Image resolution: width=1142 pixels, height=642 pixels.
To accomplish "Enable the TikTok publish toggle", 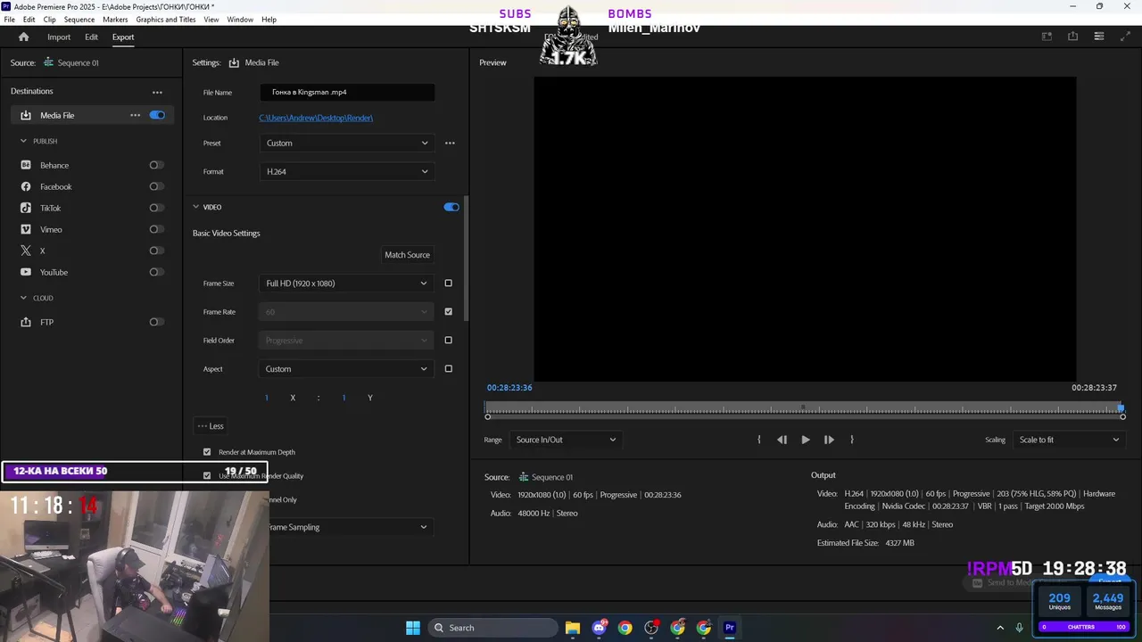I will [156, 208].
